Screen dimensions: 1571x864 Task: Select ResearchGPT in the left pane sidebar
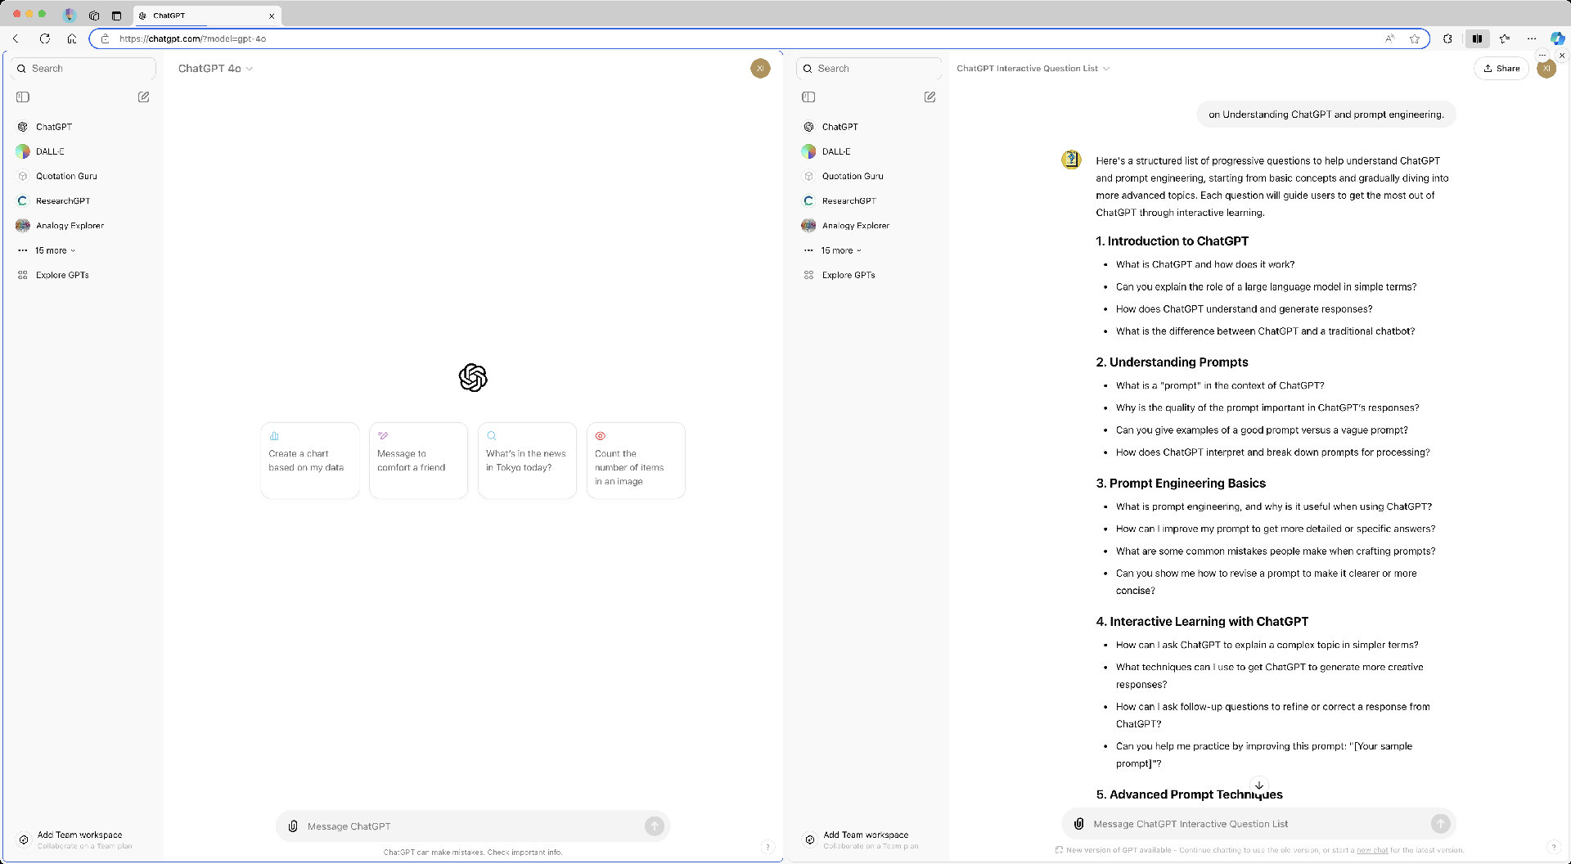tap(62, 200)
